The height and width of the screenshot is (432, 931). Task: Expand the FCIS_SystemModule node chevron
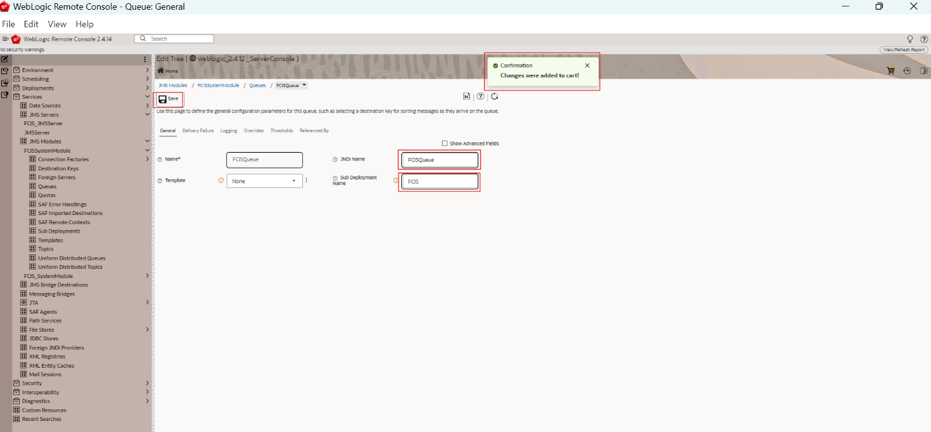tap(148, 276)
